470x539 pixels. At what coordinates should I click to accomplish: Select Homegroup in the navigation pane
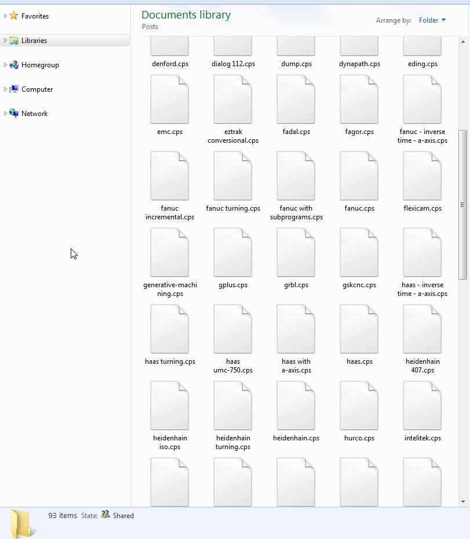click(x=40, y=65)
